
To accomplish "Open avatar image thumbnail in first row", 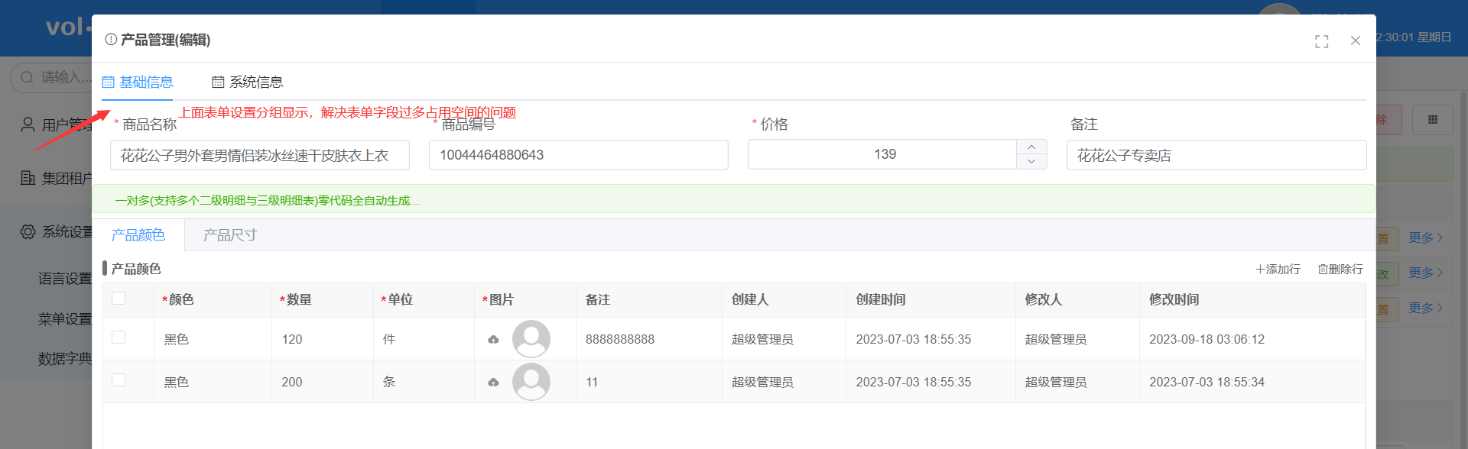I will click(x=531, y=339).
